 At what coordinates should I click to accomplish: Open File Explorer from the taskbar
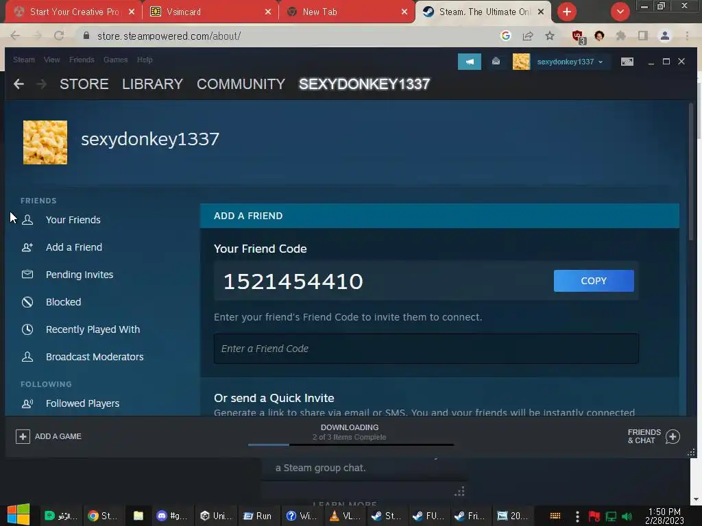138,516
